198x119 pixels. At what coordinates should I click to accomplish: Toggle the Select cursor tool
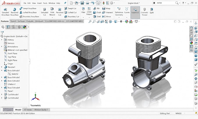(x=98, y=3)
